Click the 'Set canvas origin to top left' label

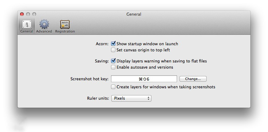(x=143, y=50)
